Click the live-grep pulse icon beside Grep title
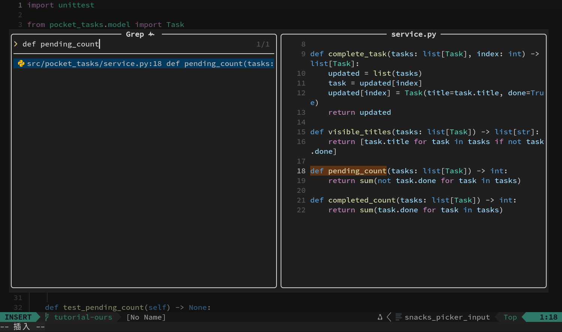Screen dimensions: 562x332 tap(151, 34)
